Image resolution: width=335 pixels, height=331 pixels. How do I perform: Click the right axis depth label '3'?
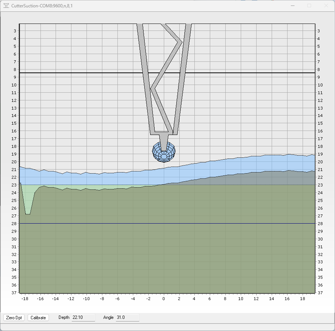[x=319, y=31]
